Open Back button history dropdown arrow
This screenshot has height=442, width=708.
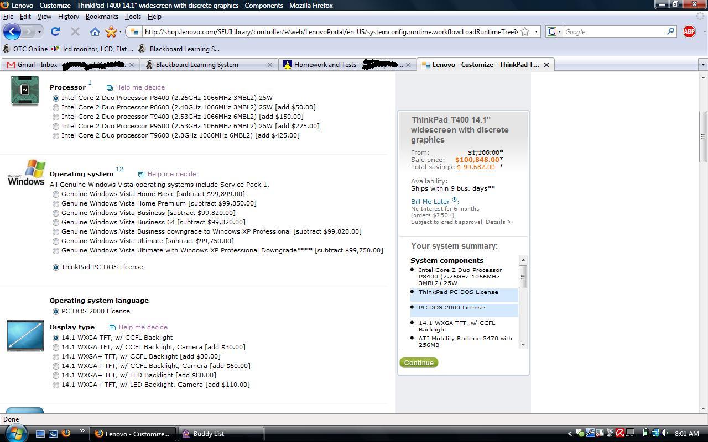click(x=39, y=31)
